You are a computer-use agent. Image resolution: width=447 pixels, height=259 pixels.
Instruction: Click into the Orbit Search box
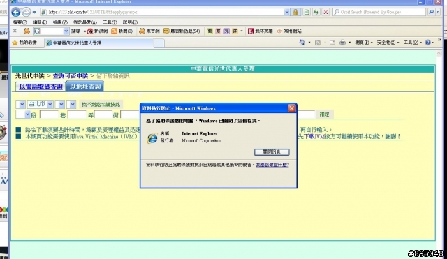coord(379,12)
